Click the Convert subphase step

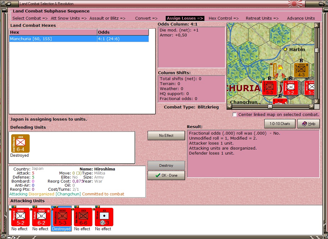[x=146, y=18]
